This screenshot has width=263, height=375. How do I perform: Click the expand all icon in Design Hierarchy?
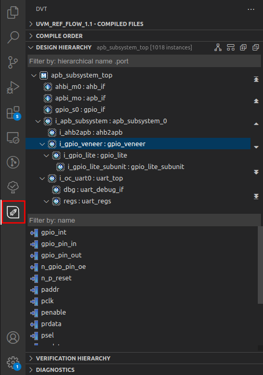pyautogui.click(x=243, y=47)
